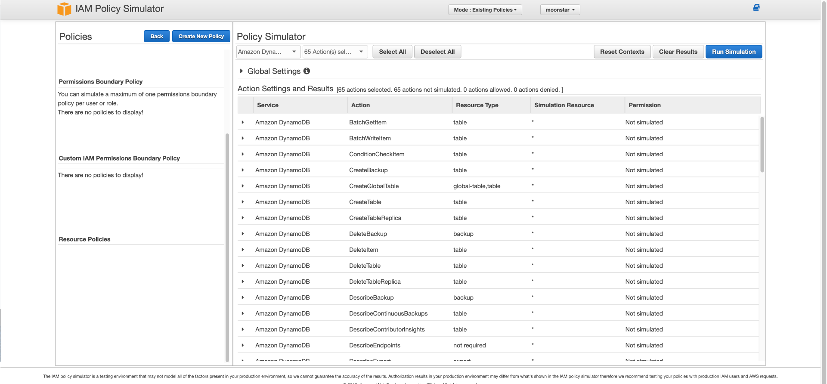This screenshot has width=827, height=384.
Task: Expand the DescribeEndpoints row
Action: [243, 345]
